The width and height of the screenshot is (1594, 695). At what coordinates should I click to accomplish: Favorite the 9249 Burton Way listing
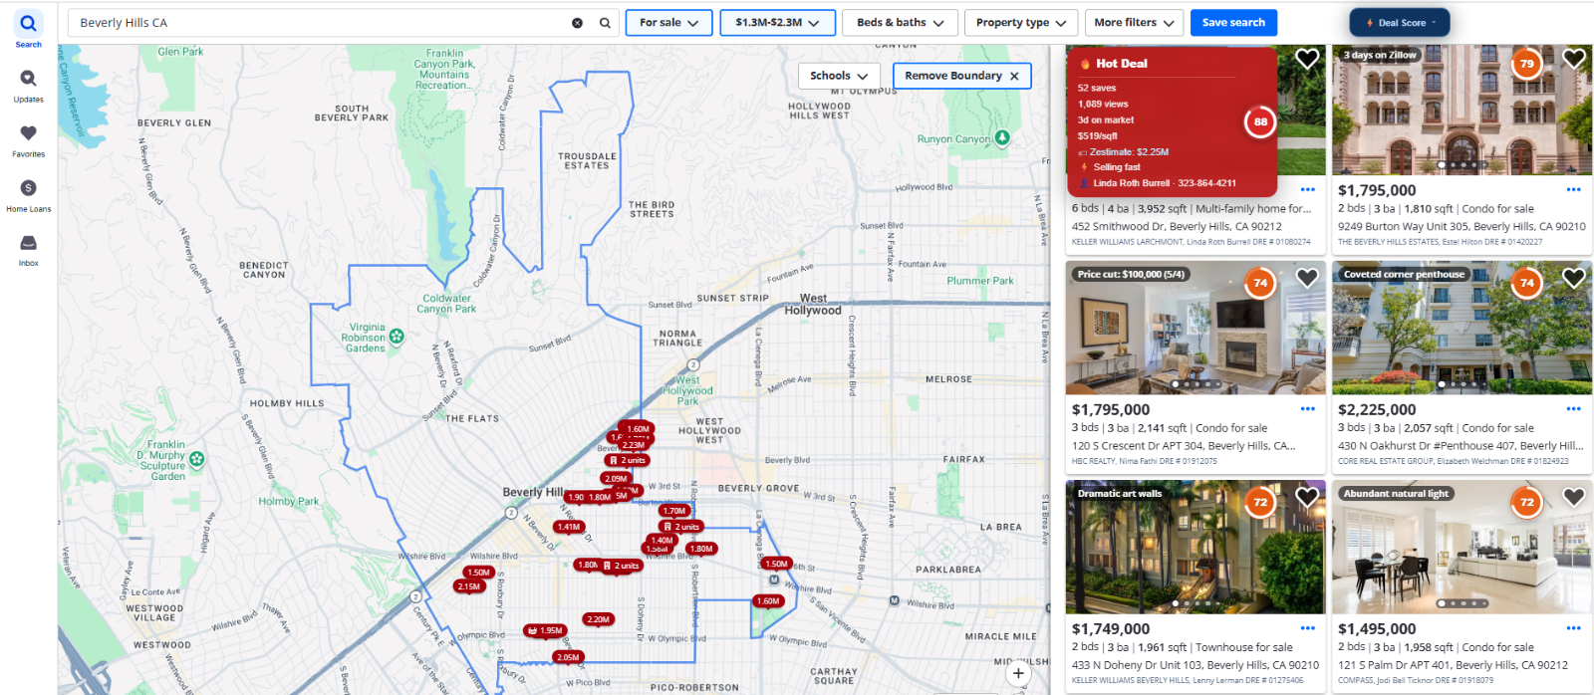coord(1574,60)
